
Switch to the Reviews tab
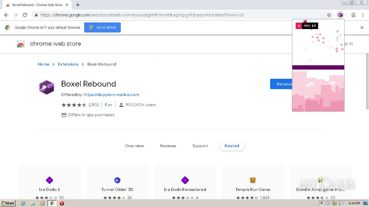pos(168,146)
